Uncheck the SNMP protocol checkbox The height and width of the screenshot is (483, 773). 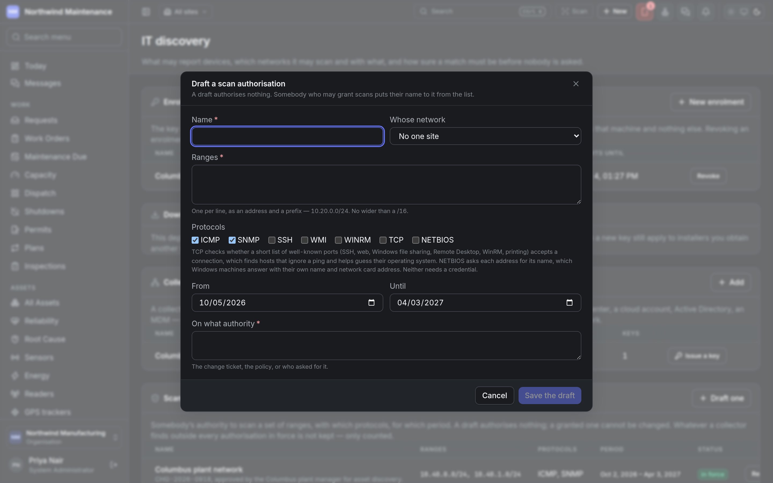pos(232,240)
